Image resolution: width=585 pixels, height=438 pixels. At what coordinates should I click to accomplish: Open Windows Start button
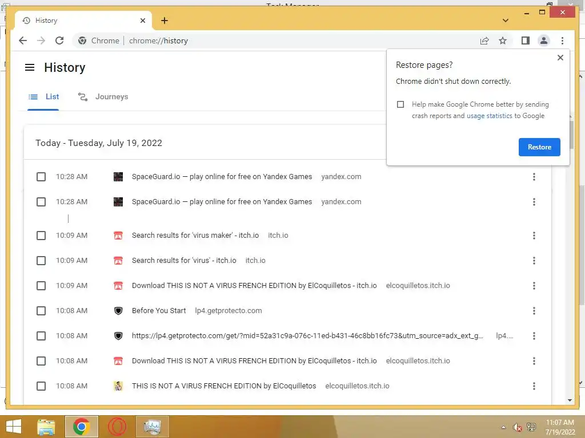click(14, 427)
